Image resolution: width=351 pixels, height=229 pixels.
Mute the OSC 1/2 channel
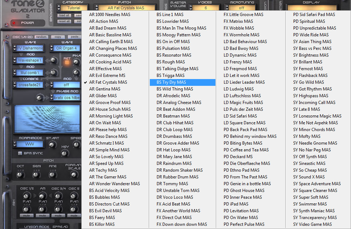click(x=26, y=215)
